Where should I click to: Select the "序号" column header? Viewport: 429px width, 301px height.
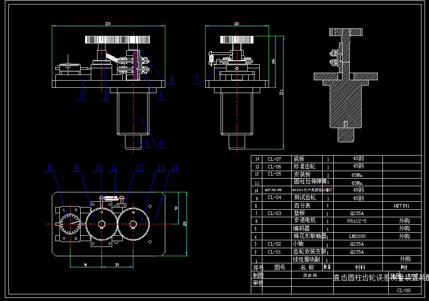click(x=258, y=267)
